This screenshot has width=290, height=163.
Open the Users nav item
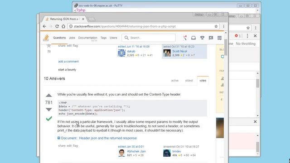tap(113, 38)
